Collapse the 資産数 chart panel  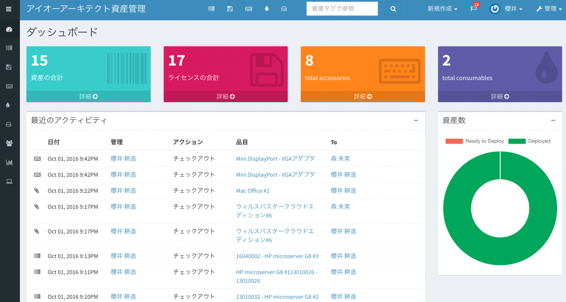553,120
